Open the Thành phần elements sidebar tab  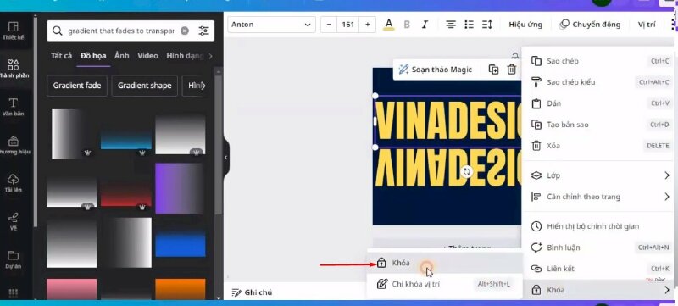[14, 69]
